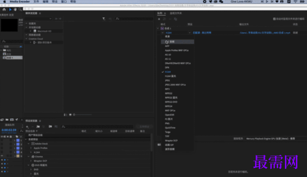The width and height of the screenshot is (307, 177).
Task: Click the composition icon next to 合成 1 in Queue
Action: [162, 28]
